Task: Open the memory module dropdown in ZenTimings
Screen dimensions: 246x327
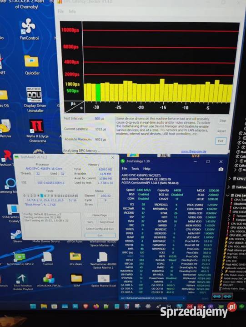Action: [x=153, y=298]
